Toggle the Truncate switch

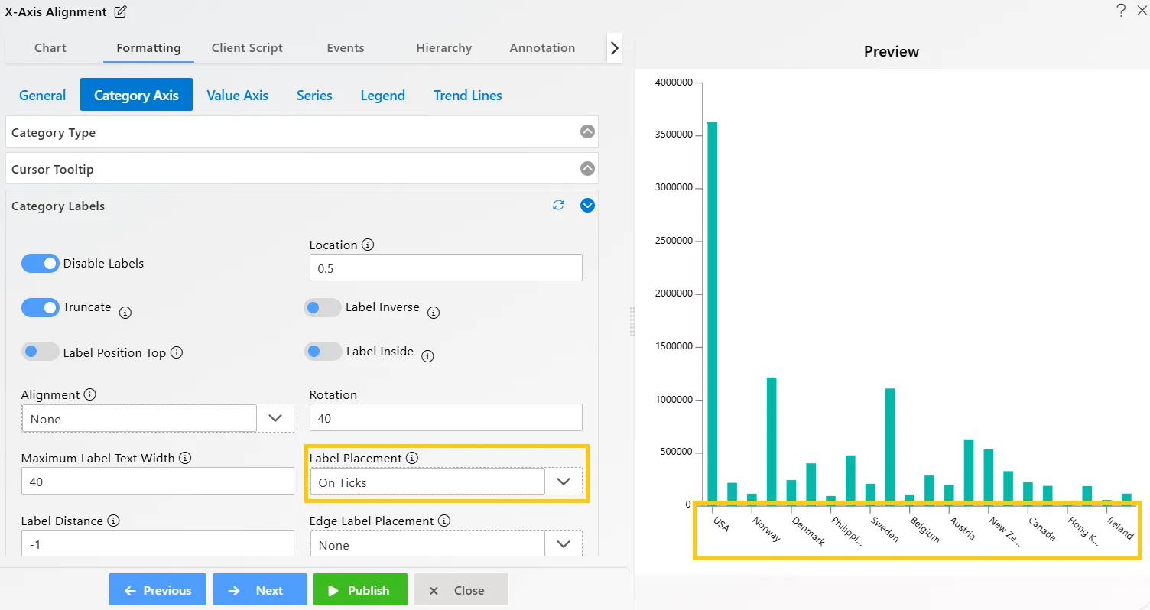pos(41,307)
